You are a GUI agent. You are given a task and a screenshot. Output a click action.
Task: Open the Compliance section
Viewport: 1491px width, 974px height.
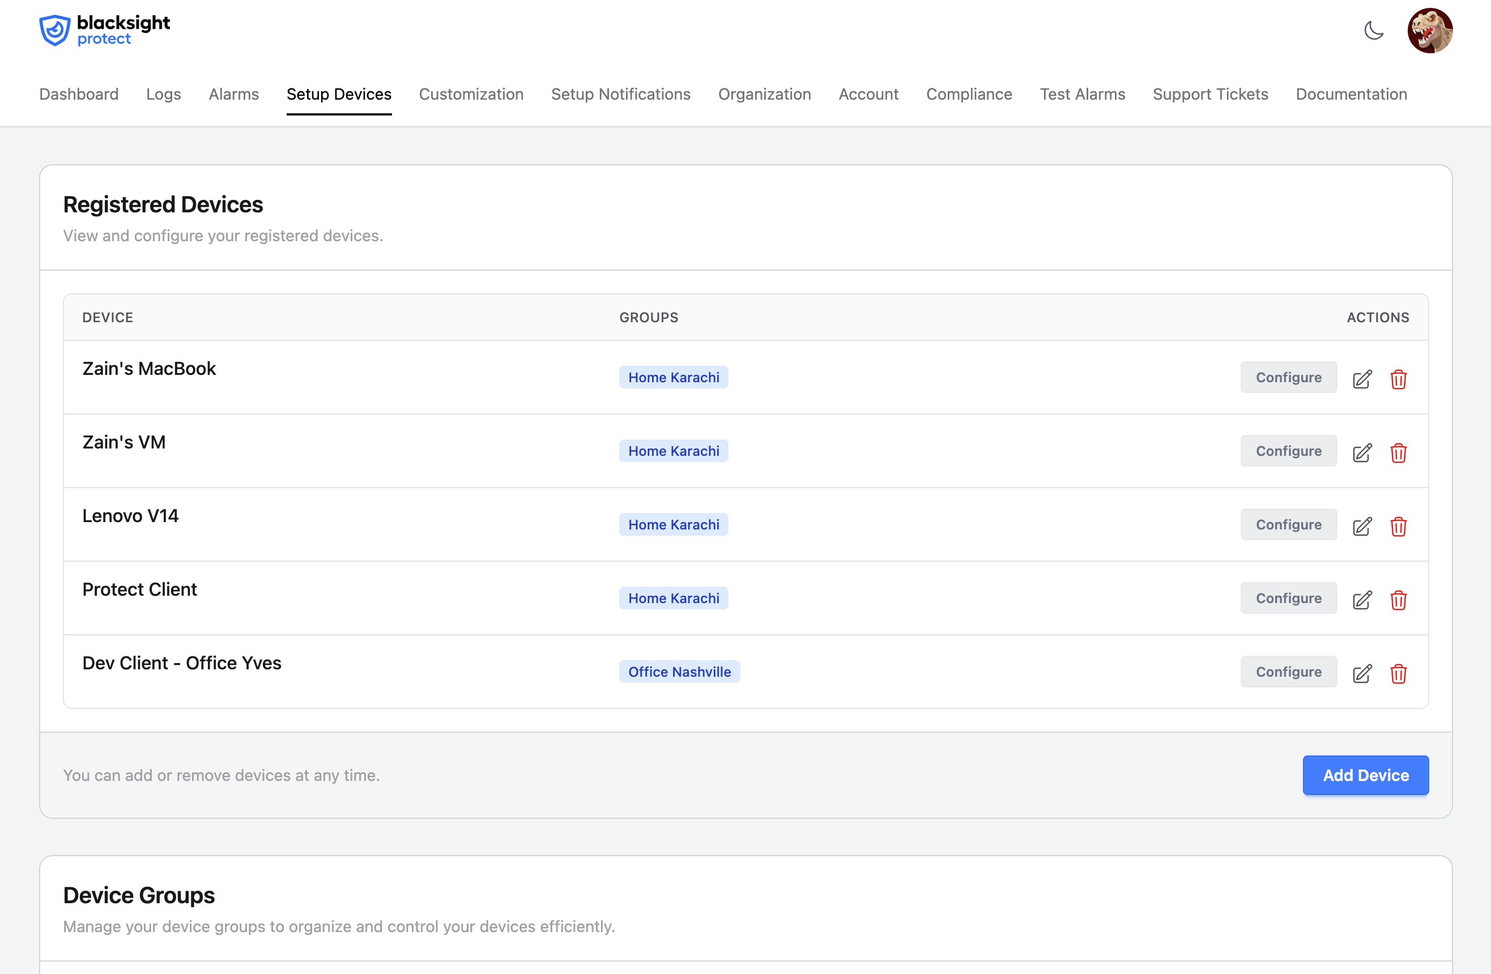tap(969, 94)
